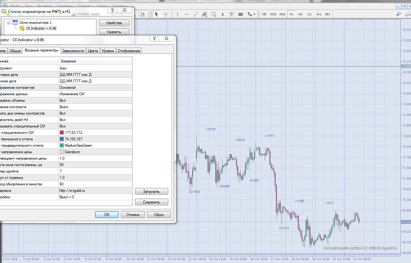Switch timeframe to MN
The image size is (411, 263).
click(328, 14)
